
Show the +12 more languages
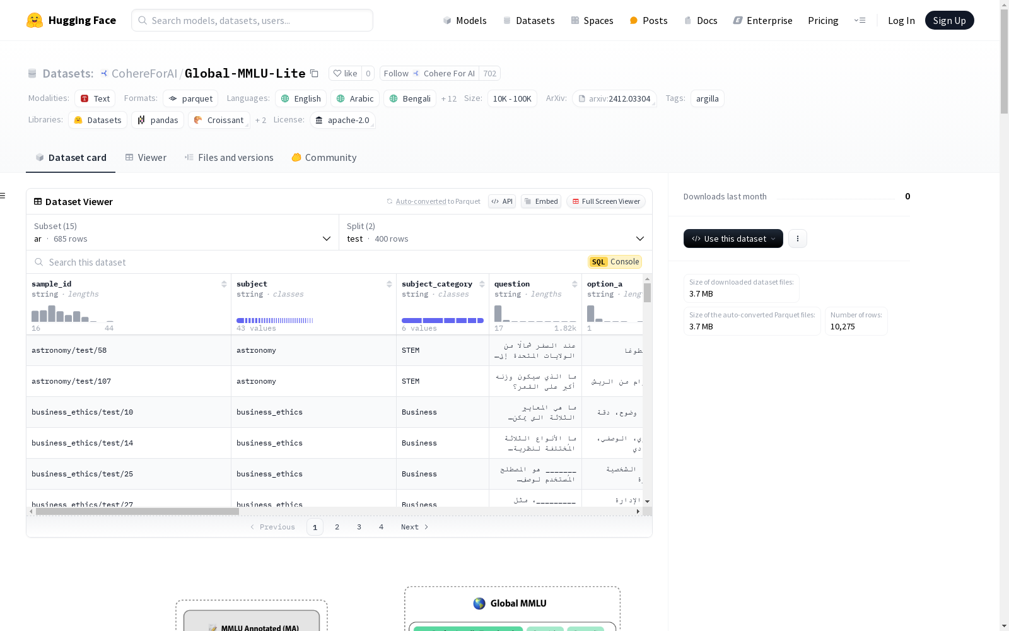[x=449, y=98]
